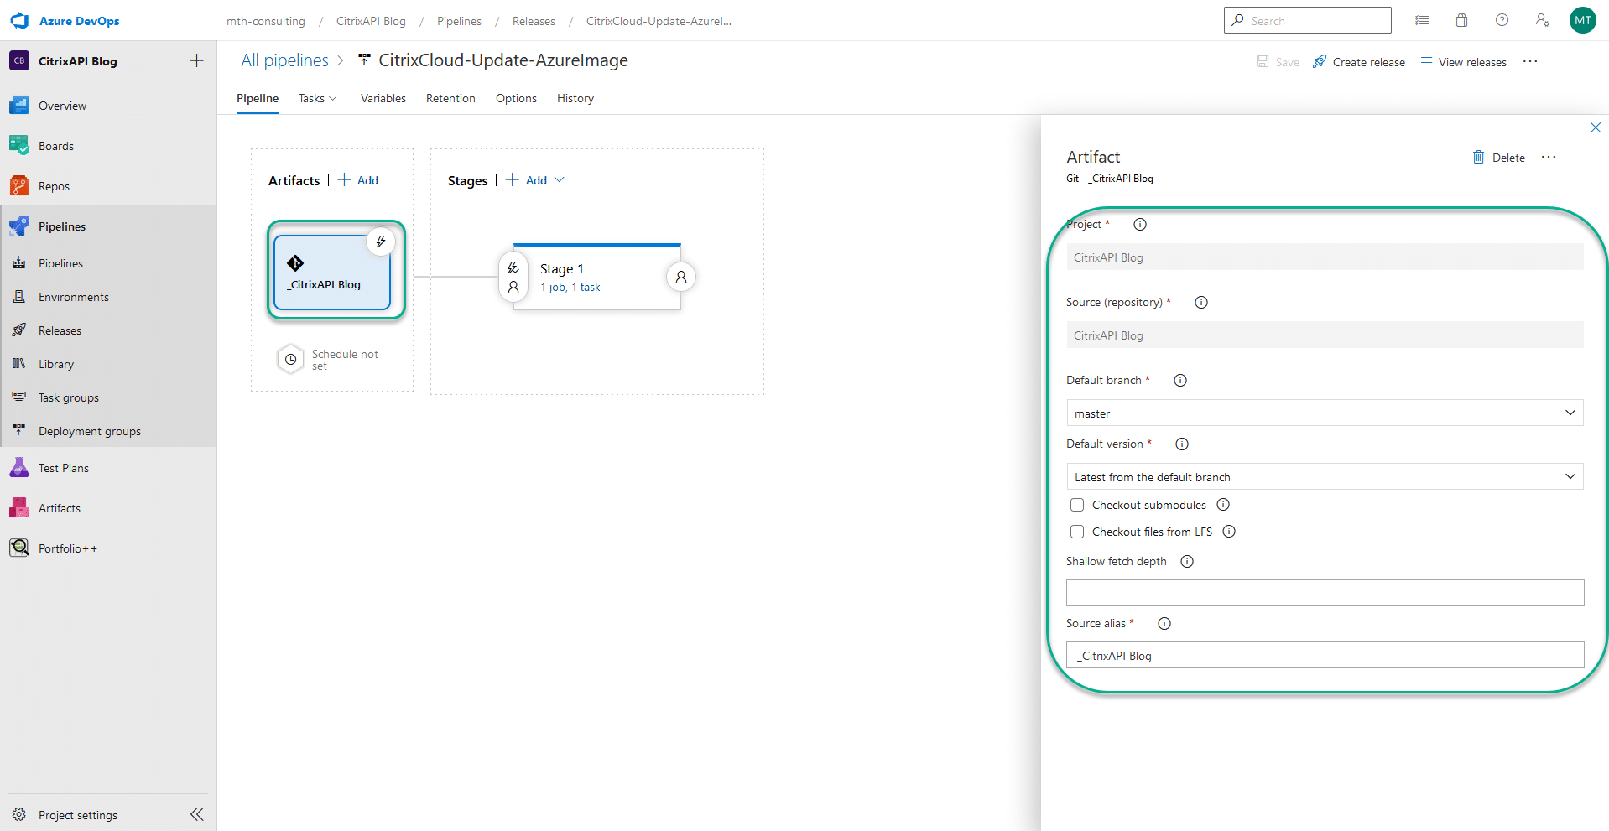
Task: Open the pipeline more actions ellipsis
Action: tap(1530, 61)
